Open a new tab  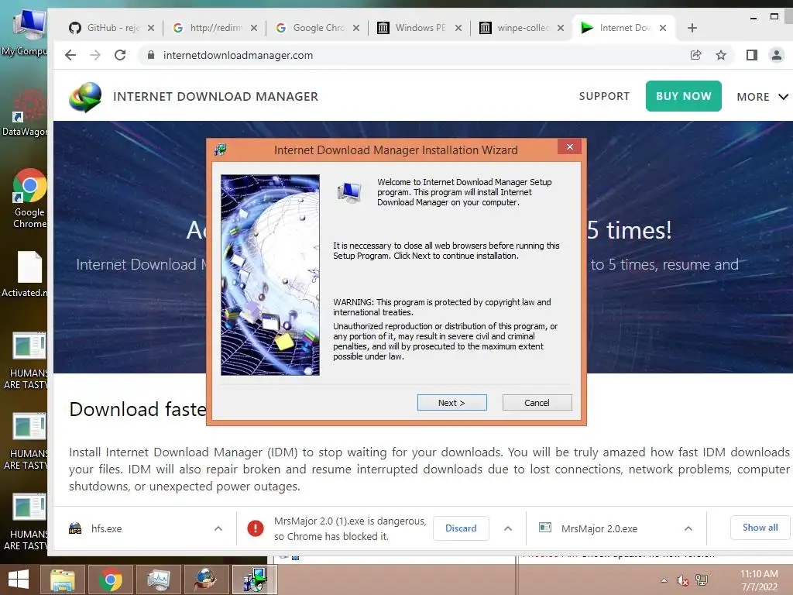click(x=692, y=28)
